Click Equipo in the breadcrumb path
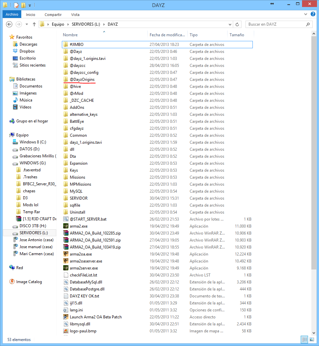Image resolution: width=319 pixels, height=346 pixels. point(58,24)
